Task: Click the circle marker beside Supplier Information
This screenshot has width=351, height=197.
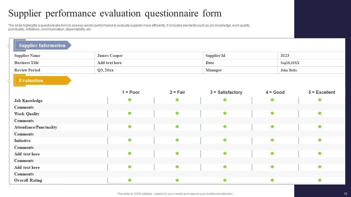Action: pyautogui.click(x=9, y=46)
